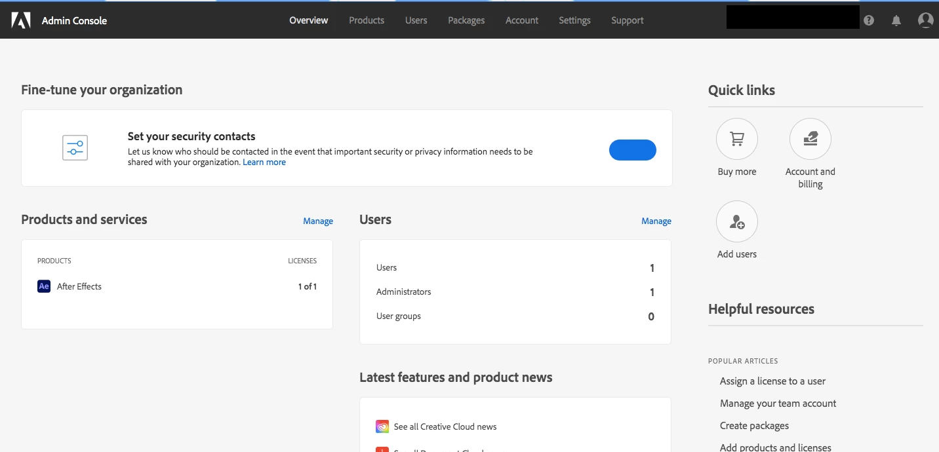Click the '1 of 1' licenses value

pyautogui.click(x=308, y=286)
